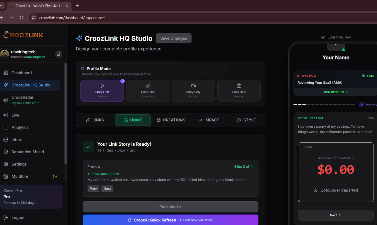This screenshot has width=377, height=225.
Task: Open the STYLE tab
Action: point(246,120)
